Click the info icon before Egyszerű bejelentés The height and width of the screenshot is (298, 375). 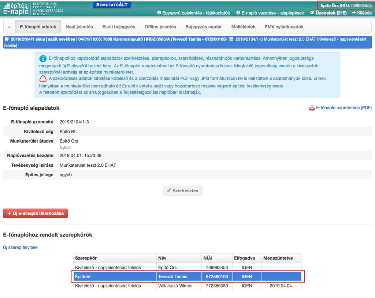pos(159,13)
